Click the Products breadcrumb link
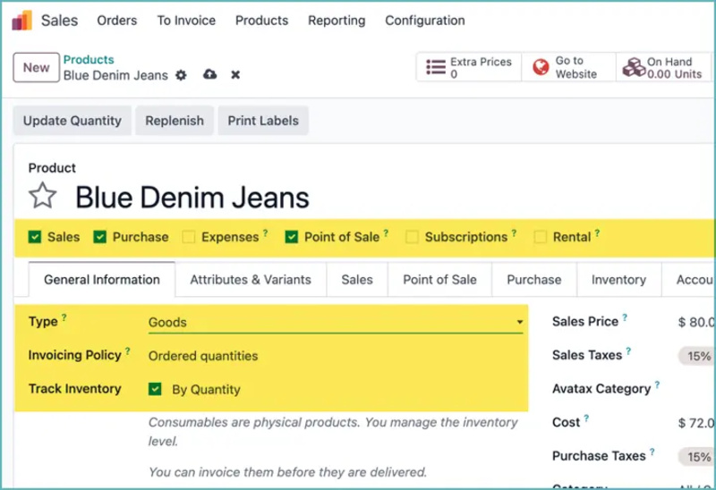The height and width of the screenshot is (490, 716). point(89,59)
